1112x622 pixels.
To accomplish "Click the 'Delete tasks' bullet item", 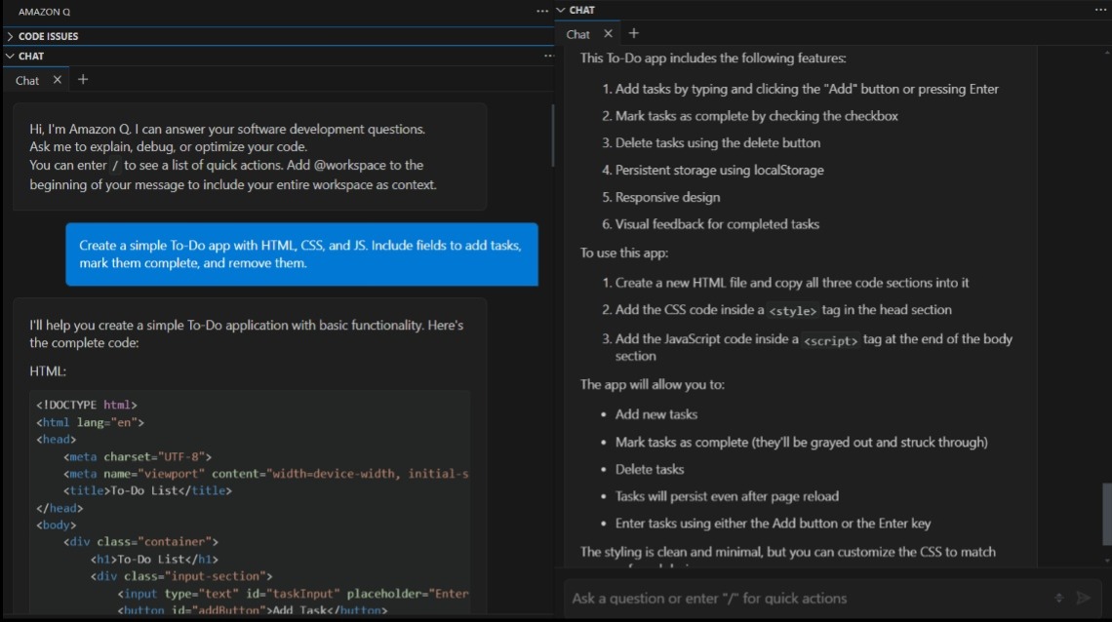I will [650, 470].
